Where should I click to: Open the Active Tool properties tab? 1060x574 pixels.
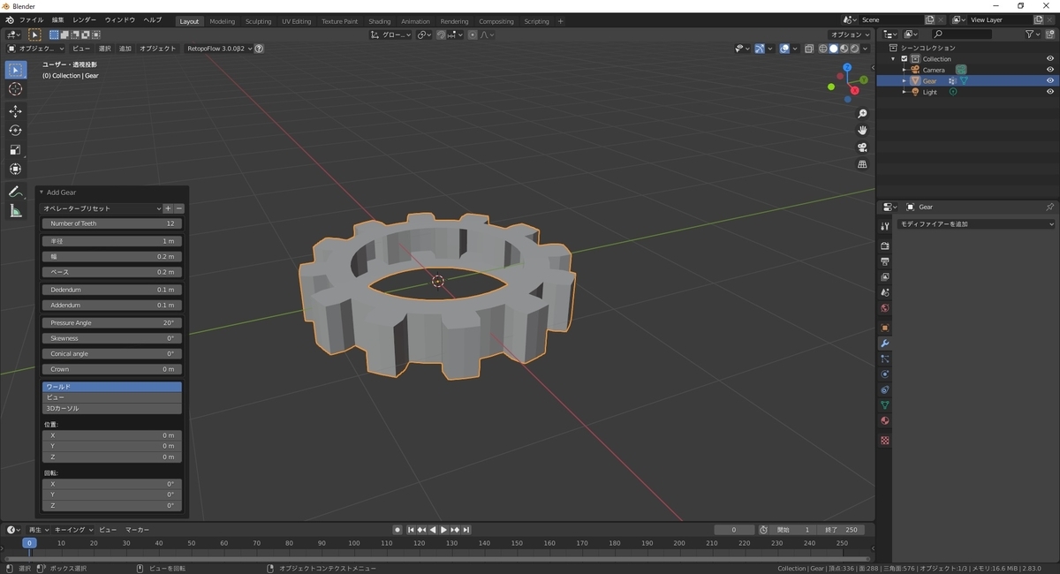tap(884, 226)
